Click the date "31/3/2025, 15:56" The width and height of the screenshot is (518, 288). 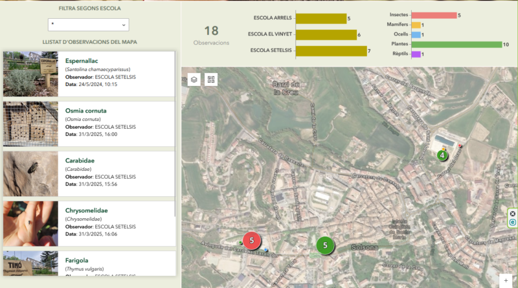coord(98,184)
